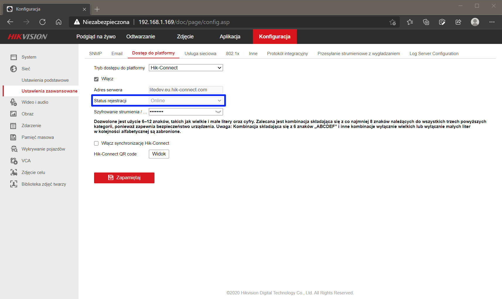Viewport: 502px width, 299px height.
Task: Go to Podgląd na żywo
Action: (x=96, y=37)
